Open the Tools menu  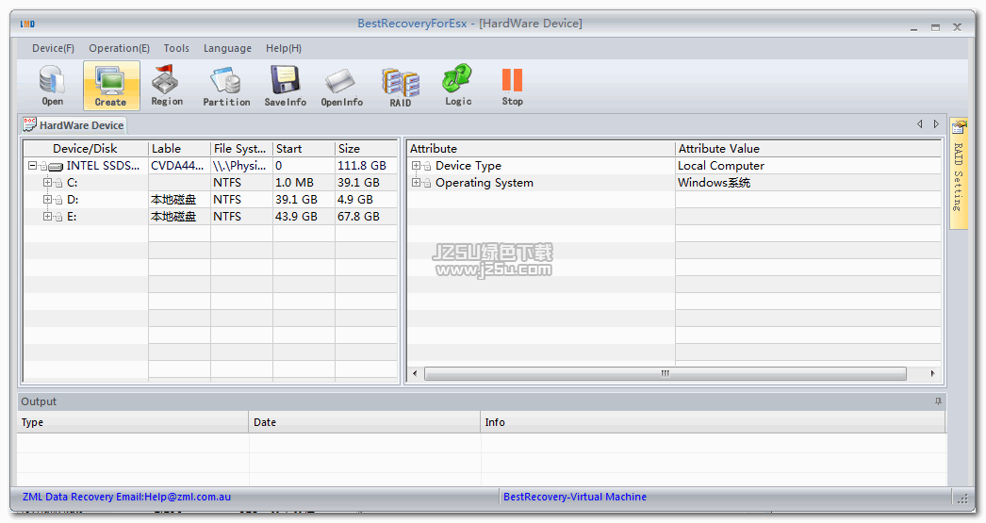(x=176, y=48)
